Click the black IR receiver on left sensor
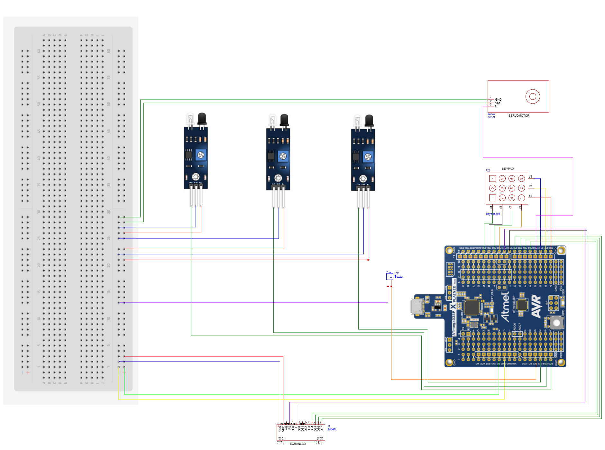605x450 pixels. (202, 119)
